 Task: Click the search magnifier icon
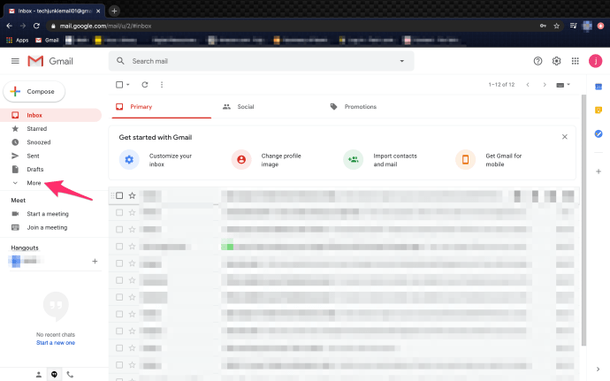click(120, 61)
